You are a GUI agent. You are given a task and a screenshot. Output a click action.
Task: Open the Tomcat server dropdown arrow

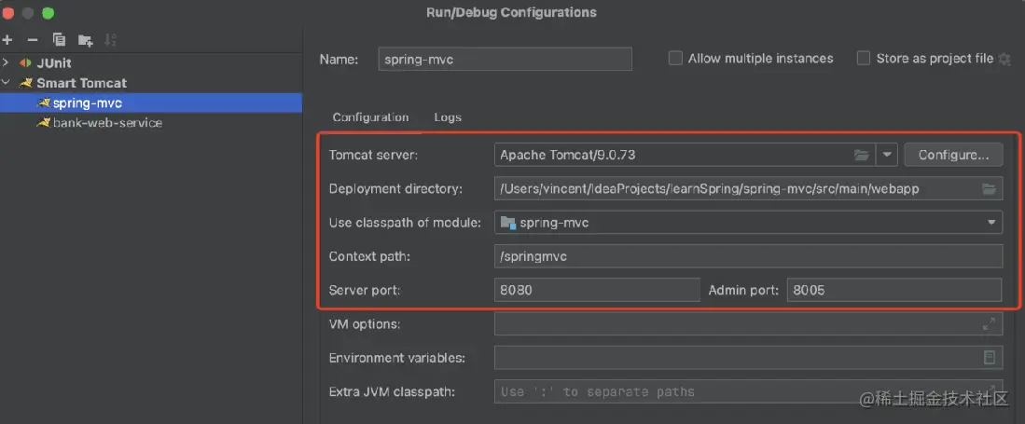pyautogui.click(x=887, y=156)
